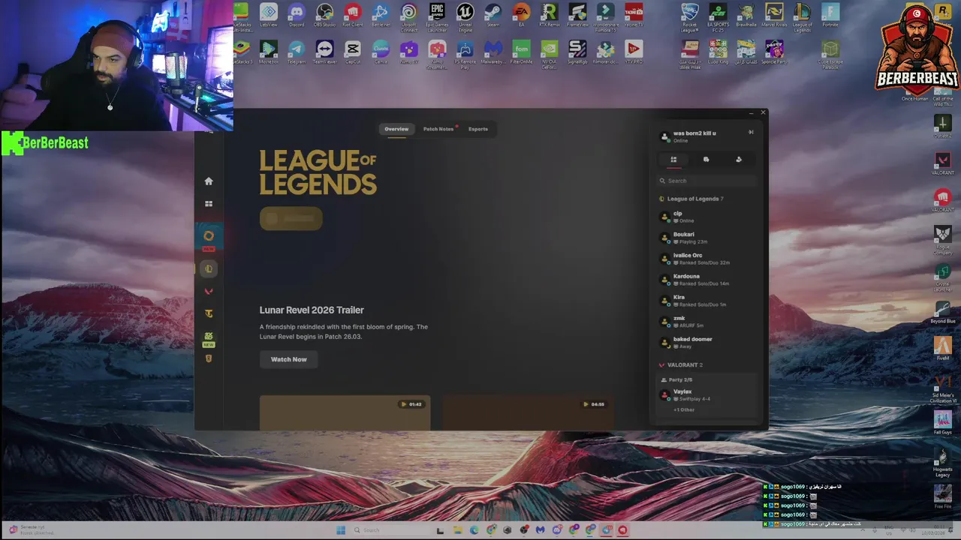Screen dimensions: 961x540
Task: Open the My Games grid icon in sidebar
Action: point(209,204)
